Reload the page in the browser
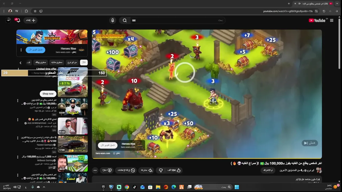Image resolution: width=342 pixels, height=192 pixels. pyautogui.click(x=324, y=11)
